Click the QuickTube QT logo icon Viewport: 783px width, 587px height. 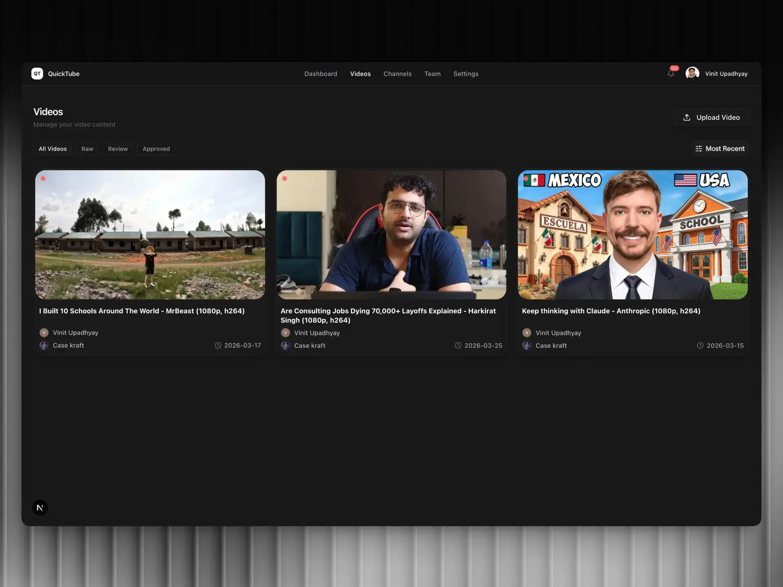(x=37, y=73)
